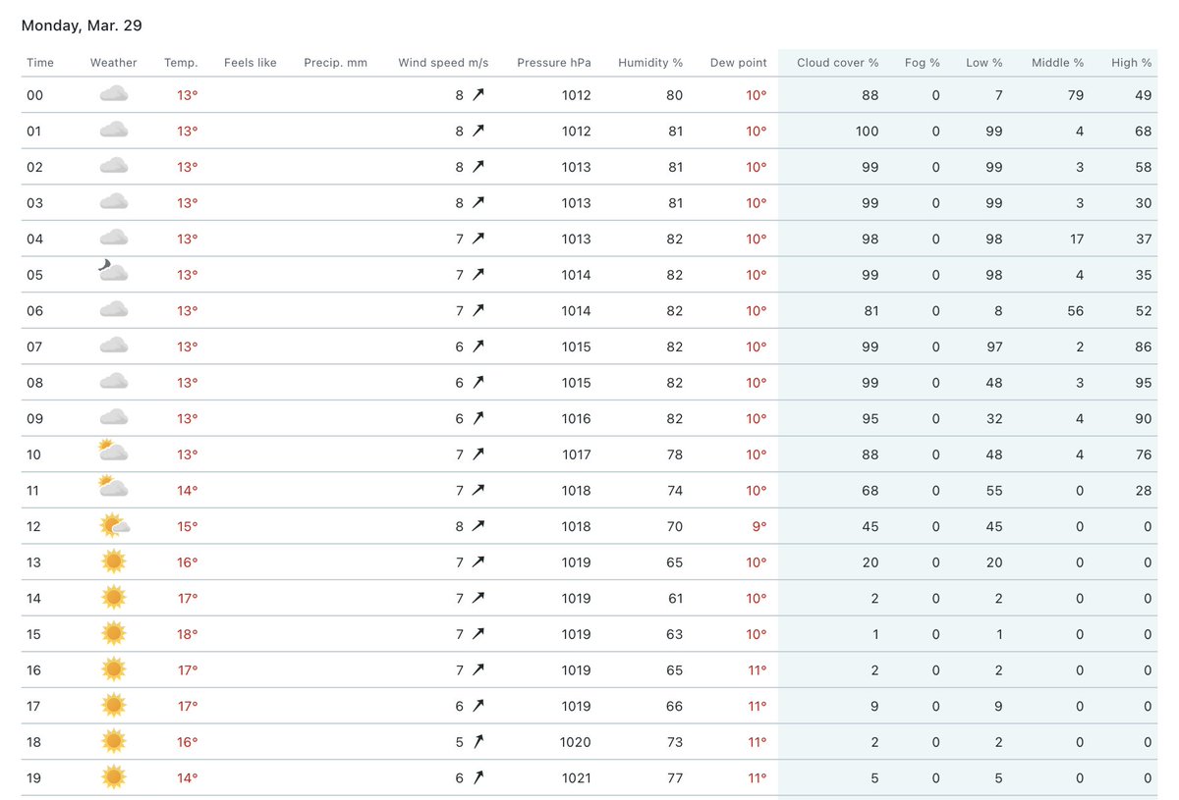
Task: Click the 9° dew point in row 12
Action: point(758,526)
